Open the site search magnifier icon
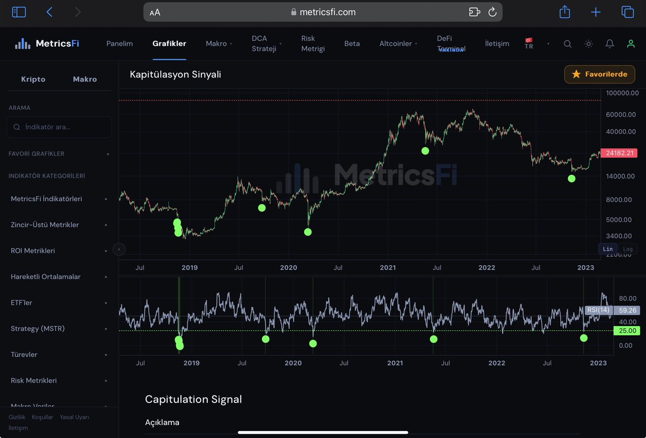646x438 pixels. click(567, 44)
